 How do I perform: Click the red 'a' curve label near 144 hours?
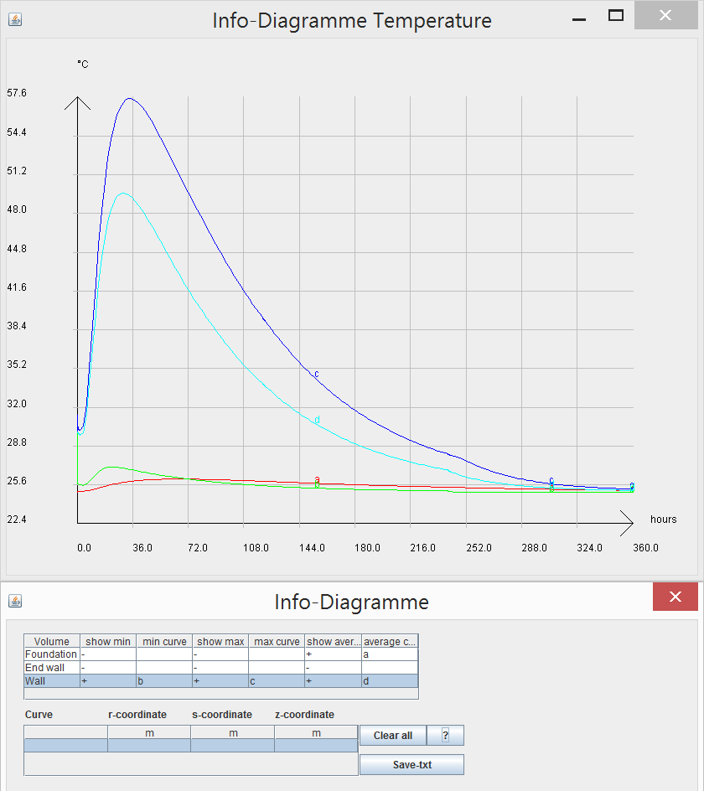pyautogui.click(x=317, y=478)
